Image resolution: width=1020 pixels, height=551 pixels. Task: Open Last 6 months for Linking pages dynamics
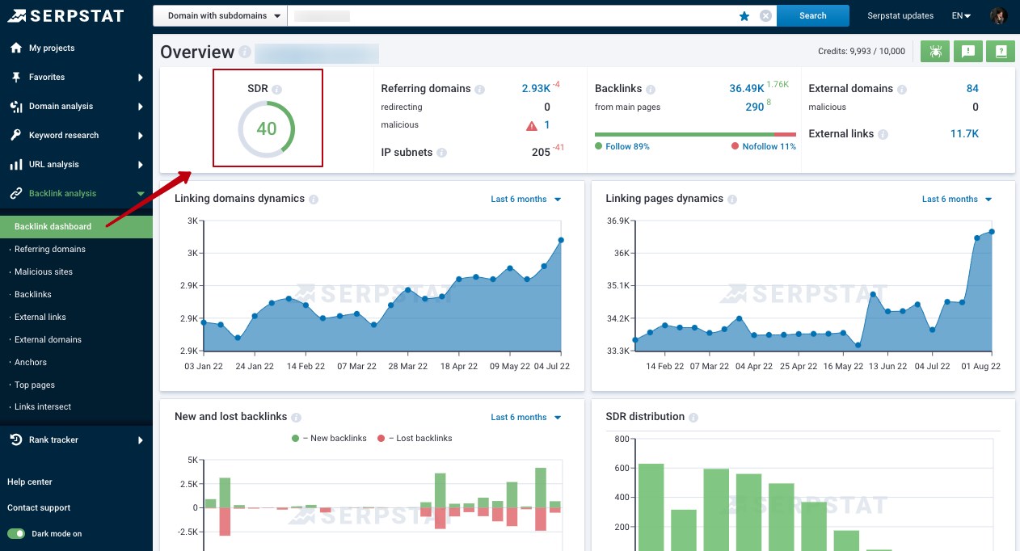(x=957, y=199)
